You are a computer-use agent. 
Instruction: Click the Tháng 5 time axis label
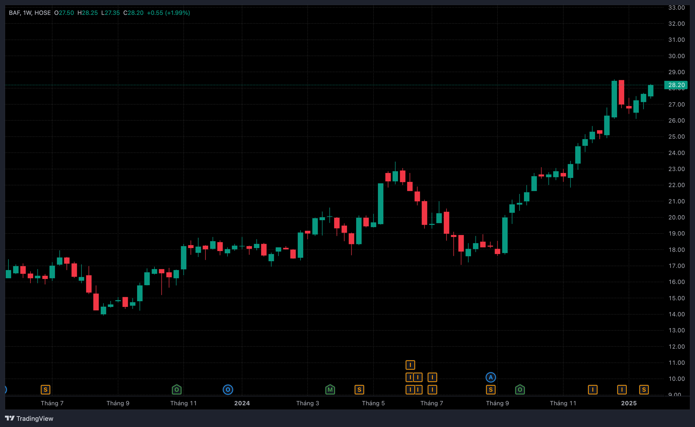373,403
